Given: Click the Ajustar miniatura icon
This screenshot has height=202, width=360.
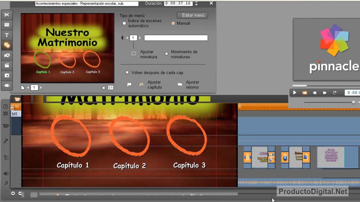Looking at the screenshot, I should [134, 54].
